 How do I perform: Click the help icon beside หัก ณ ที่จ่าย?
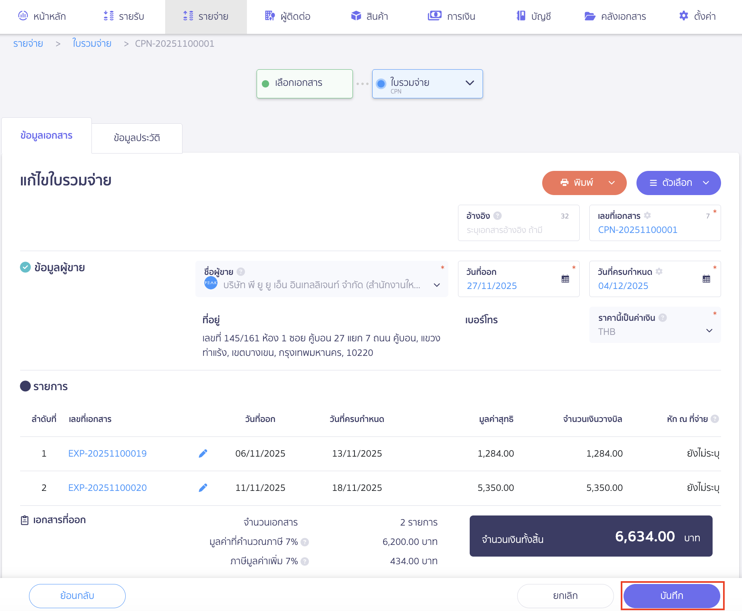click(x=715, y=419)
